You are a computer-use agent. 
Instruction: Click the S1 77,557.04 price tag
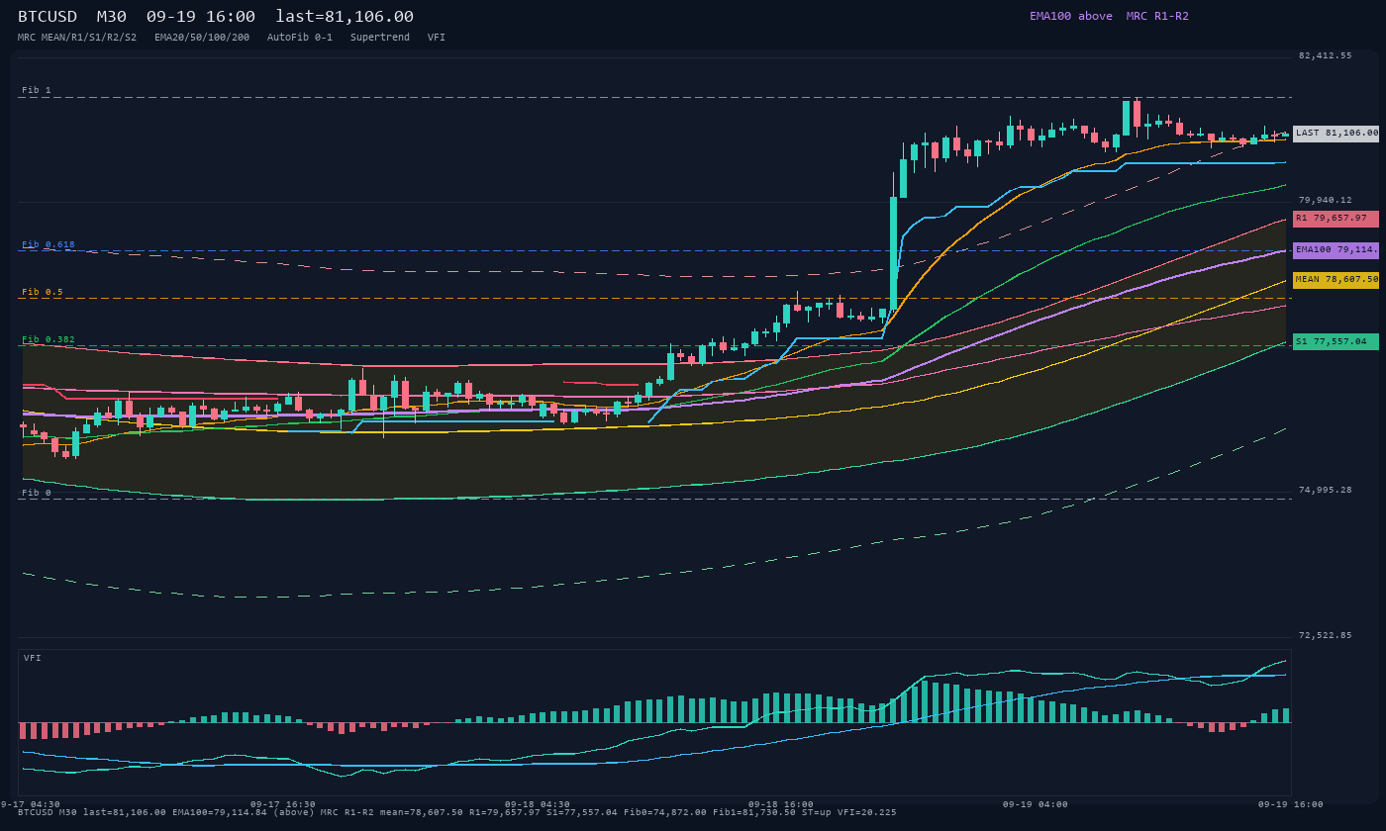1336,341
